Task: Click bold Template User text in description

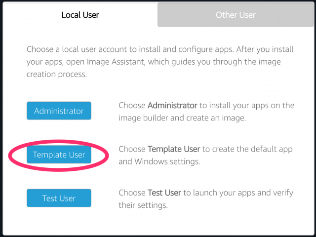Action: 174,149
